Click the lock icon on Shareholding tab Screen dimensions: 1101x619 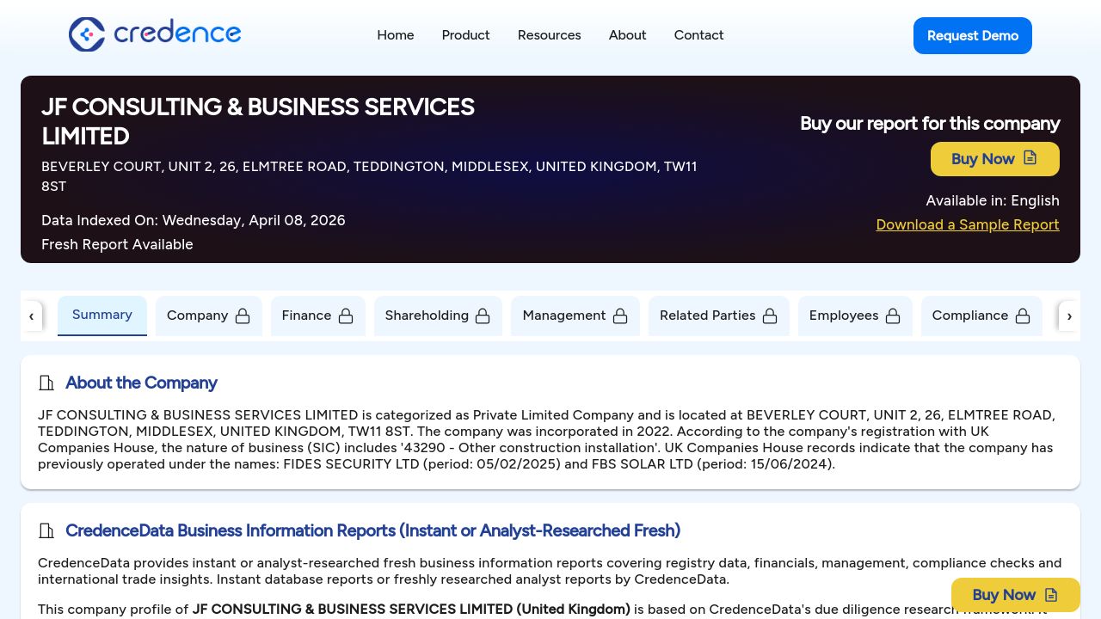coord(483,316)
